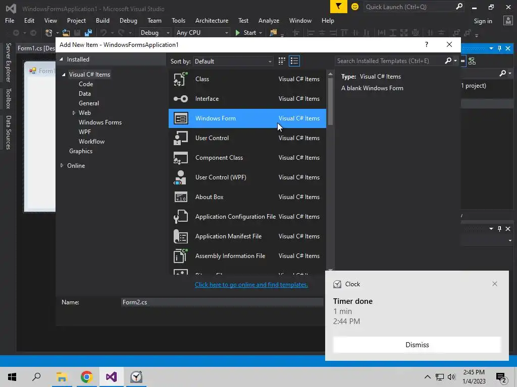Image resolution: width=517 pixels, height=387 pixels.
Task: Open the Data Sources side tab
Action: 9,133
